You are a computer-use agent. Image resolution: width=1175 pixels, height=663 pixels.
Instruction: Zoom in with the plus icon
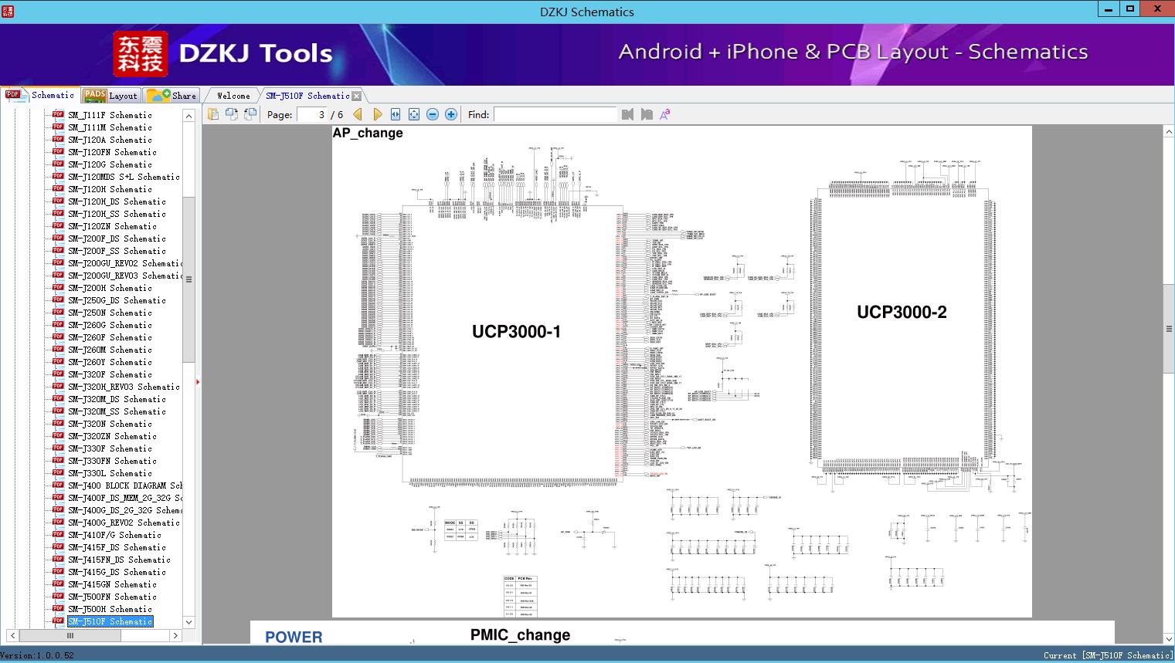pos(451,114)
